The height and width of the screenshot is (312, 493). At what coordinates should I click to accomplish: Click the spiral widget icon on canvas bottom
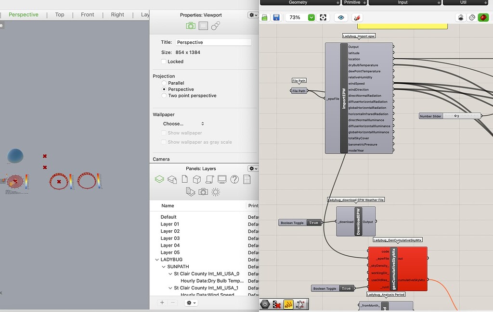(265, 304)
